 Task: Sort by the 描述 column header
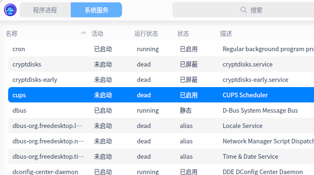(226, 33)
